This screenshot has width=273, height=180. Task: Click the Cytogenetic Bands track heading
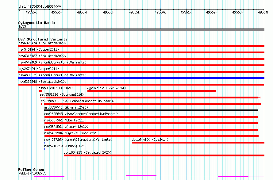tap(37, 23)
